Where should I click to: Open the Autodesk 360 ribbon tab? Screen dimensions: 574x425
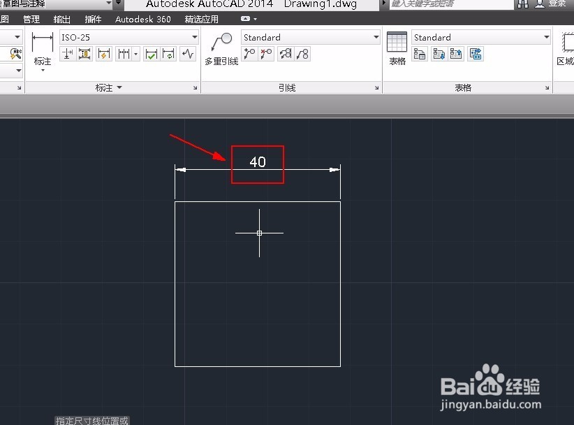pyautogui.click(x=142, y=19)
